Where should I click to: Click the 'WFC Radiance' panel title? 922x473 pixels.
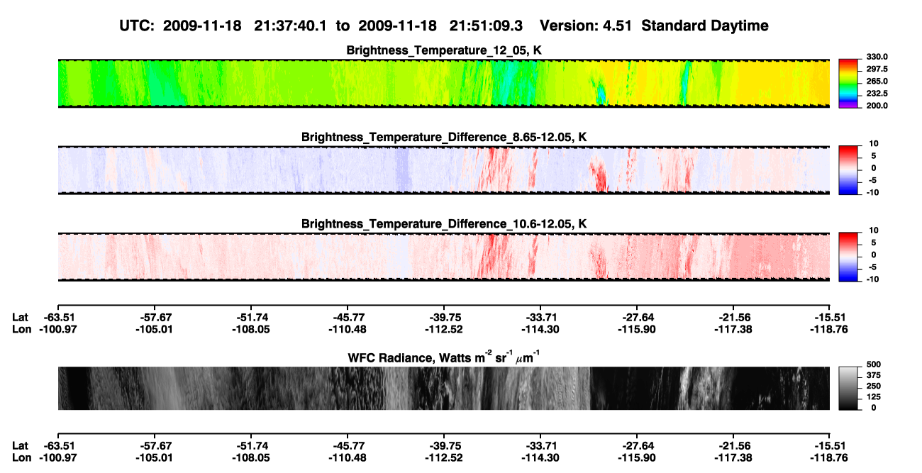tap(444, 357)
